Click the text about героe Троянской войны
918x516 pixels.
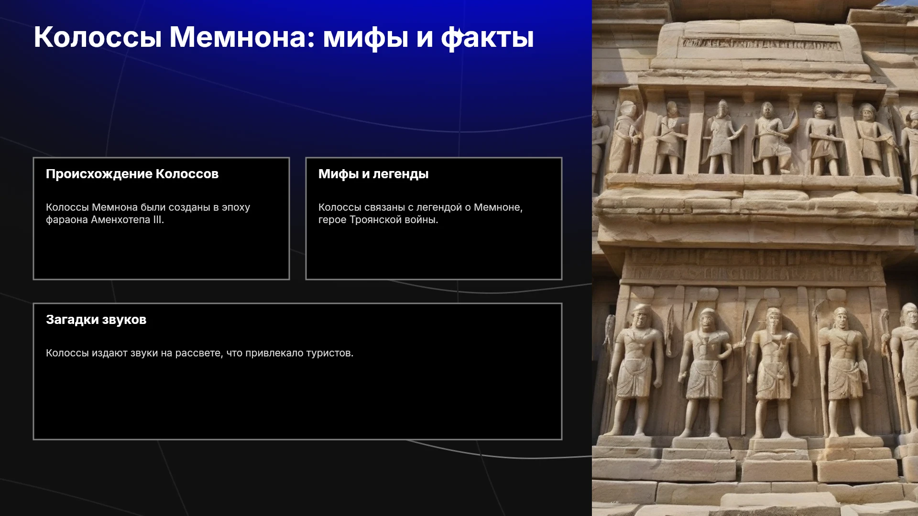pyautogui.click(x=420, y=214)
